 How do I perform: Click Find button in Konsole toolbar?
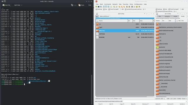click(x=90, y=5)
